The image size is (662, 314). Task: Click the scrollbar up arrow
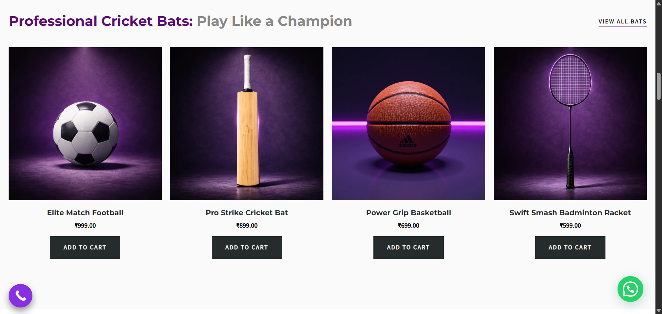[x=659, y=4]
